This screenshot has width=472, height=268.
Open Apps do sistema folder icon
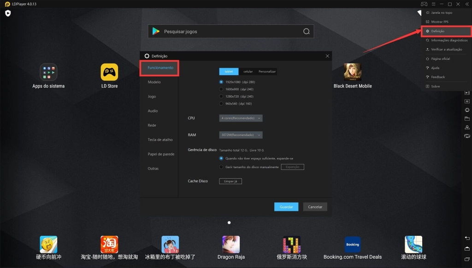(48, 72)
